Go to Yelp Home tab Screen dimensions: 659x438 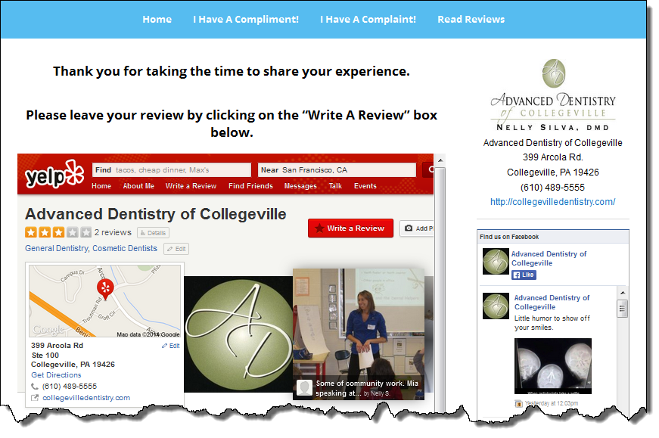click(x=101, y=186)
